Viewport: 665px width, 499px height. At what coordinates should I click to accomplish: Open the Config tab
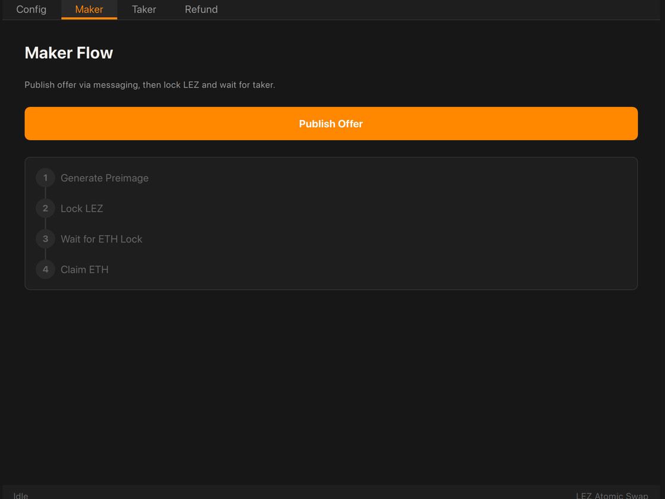tap(31, 10)
